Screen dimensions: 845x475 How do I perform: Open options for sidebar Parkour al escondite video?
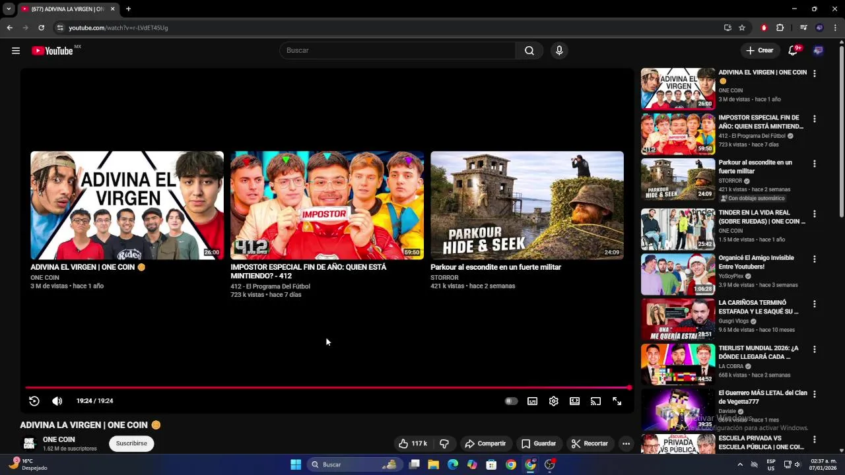(814, 164)
